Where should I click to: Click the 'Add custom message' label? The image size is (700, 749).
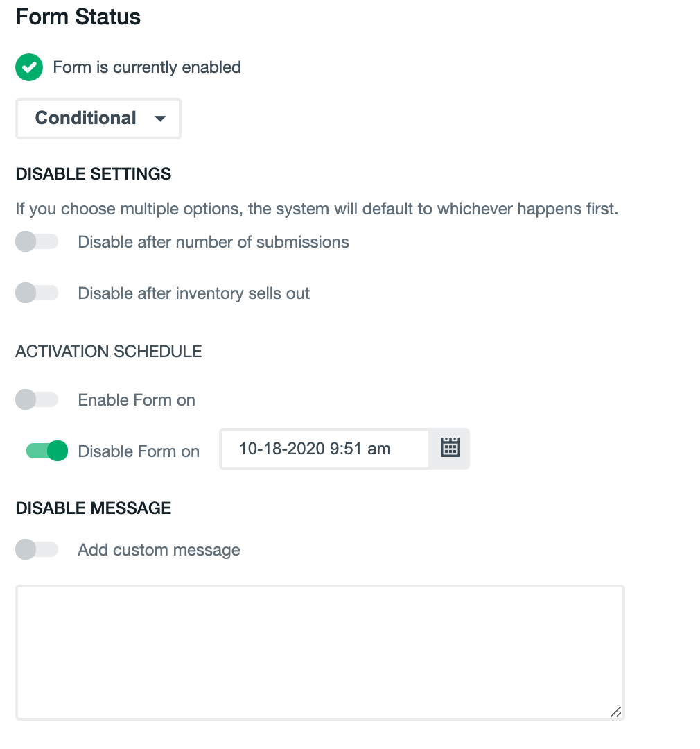(158, 549)
